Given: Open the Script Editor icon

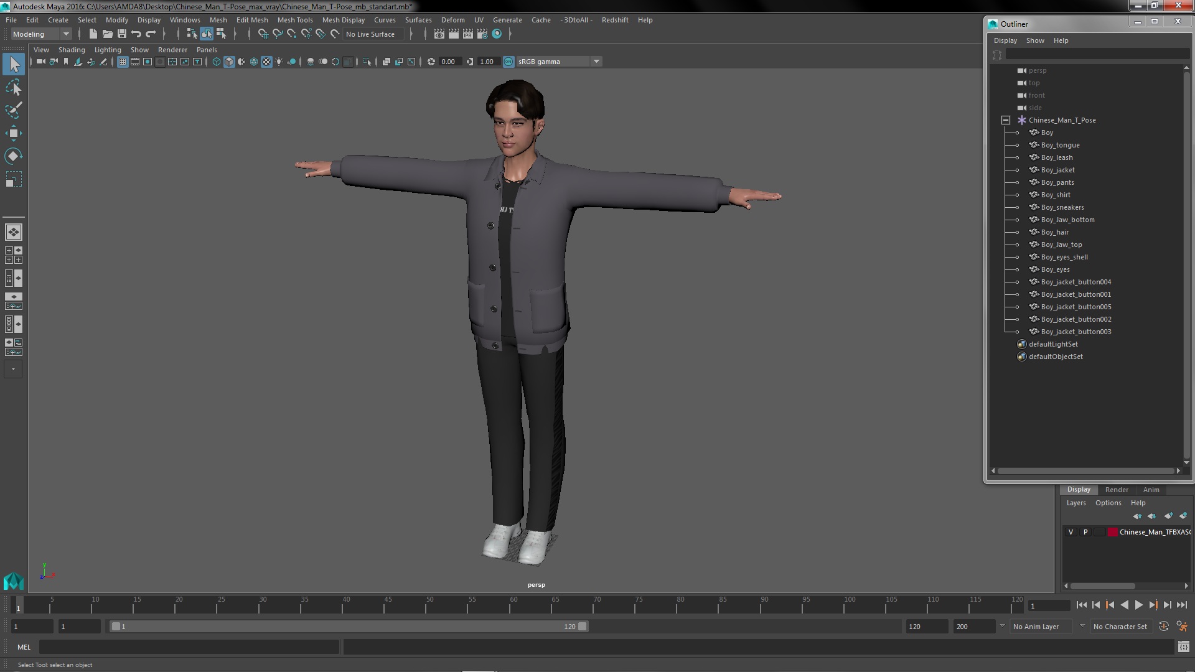Looking at the screenshot, I should point(1184,647).
